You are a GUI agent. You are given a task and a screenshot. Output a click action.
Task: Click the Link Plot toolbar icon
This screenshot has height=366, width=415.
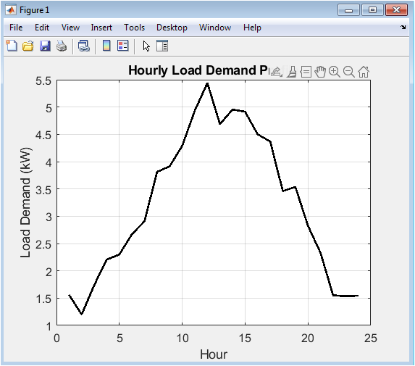pos(84,46)
